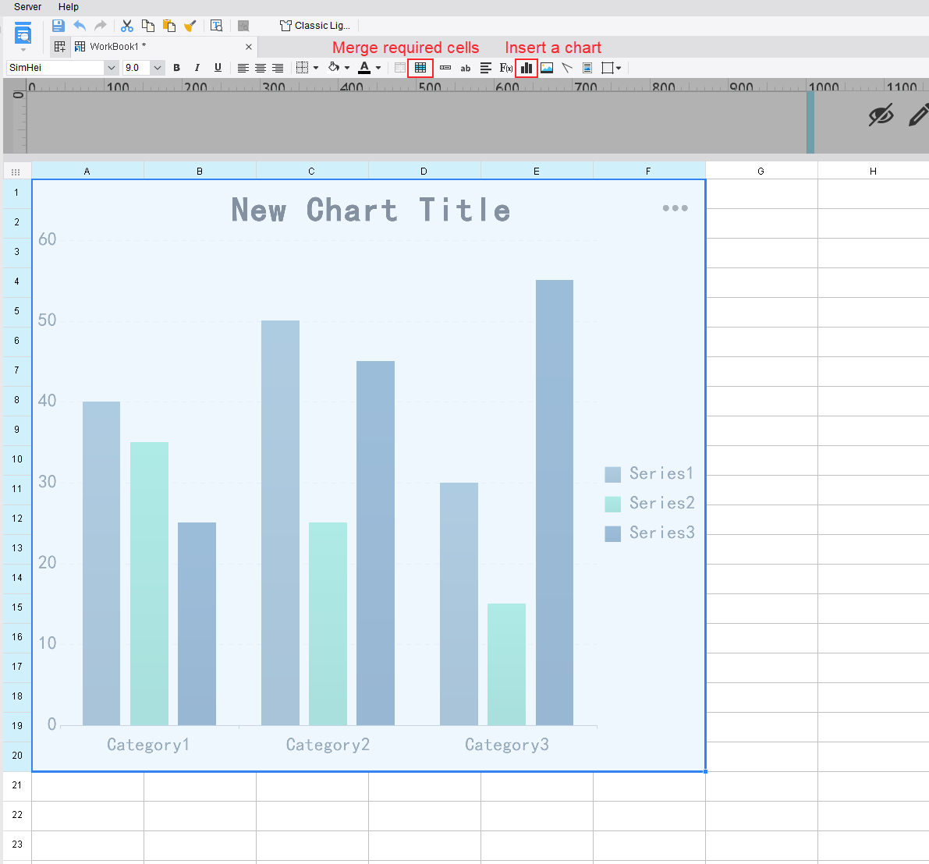The height and width of the screenshot is (864, 929).
Task: Click the New Chart Title text
Action: tap(371, 211)
